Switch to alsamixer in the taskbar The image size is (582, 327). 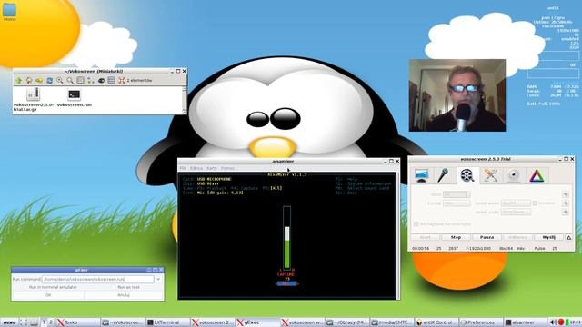[526, 322]
